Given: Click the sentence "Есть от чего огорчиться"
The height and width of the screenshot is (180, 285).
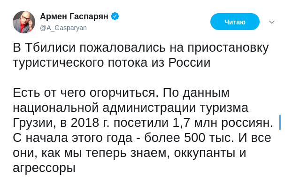Looking at the screenshot, I should (85, 93).
